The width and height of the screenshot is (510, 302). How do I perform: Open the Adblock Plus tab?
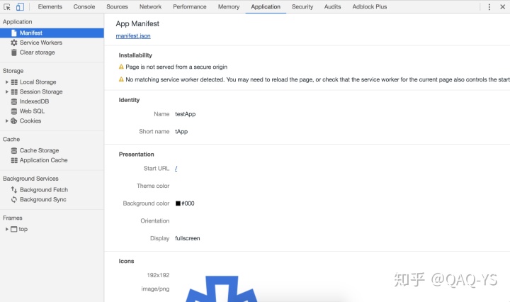(x=370, y=6)
